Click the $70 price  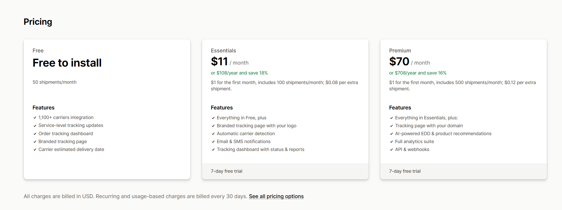coord(399,61)
